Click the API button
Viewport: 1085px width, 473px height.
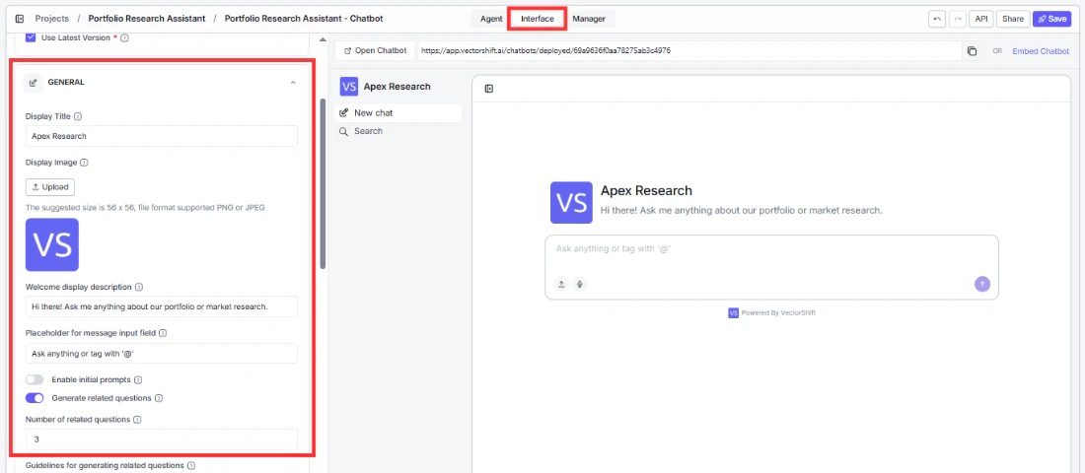(x=981, y=19)
